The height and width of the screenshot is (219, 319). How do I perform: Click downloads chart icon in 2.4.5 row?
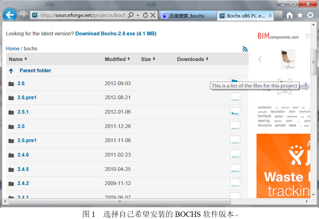point(235,168)
